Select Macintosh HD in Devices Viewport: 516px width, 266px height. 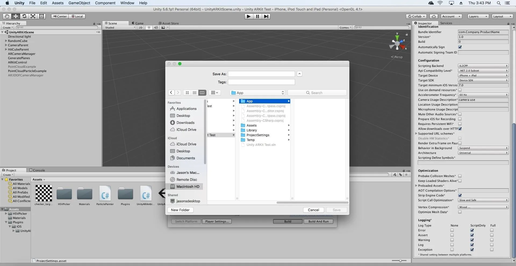(185, 186)
